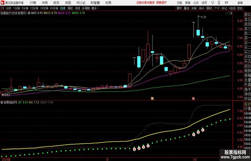Click the 游客 user label
The width and height of the screenshot is (251, 161).
point(240,3)
